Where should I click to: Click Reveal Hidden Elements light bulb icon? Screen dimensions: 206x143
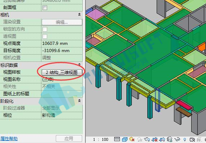[x=185, y=139]
